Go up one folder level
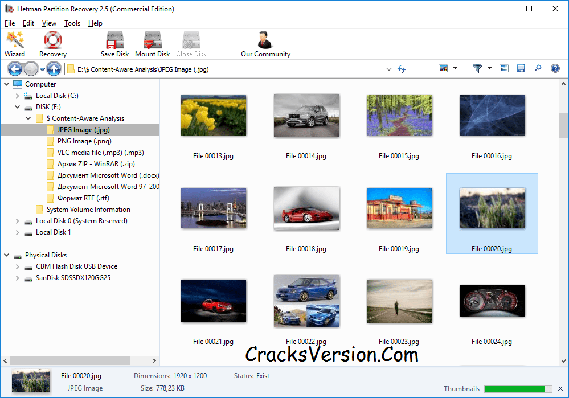The height and width of the screenshot is (398, 569). pyautogui.click(x=54, y=69)
